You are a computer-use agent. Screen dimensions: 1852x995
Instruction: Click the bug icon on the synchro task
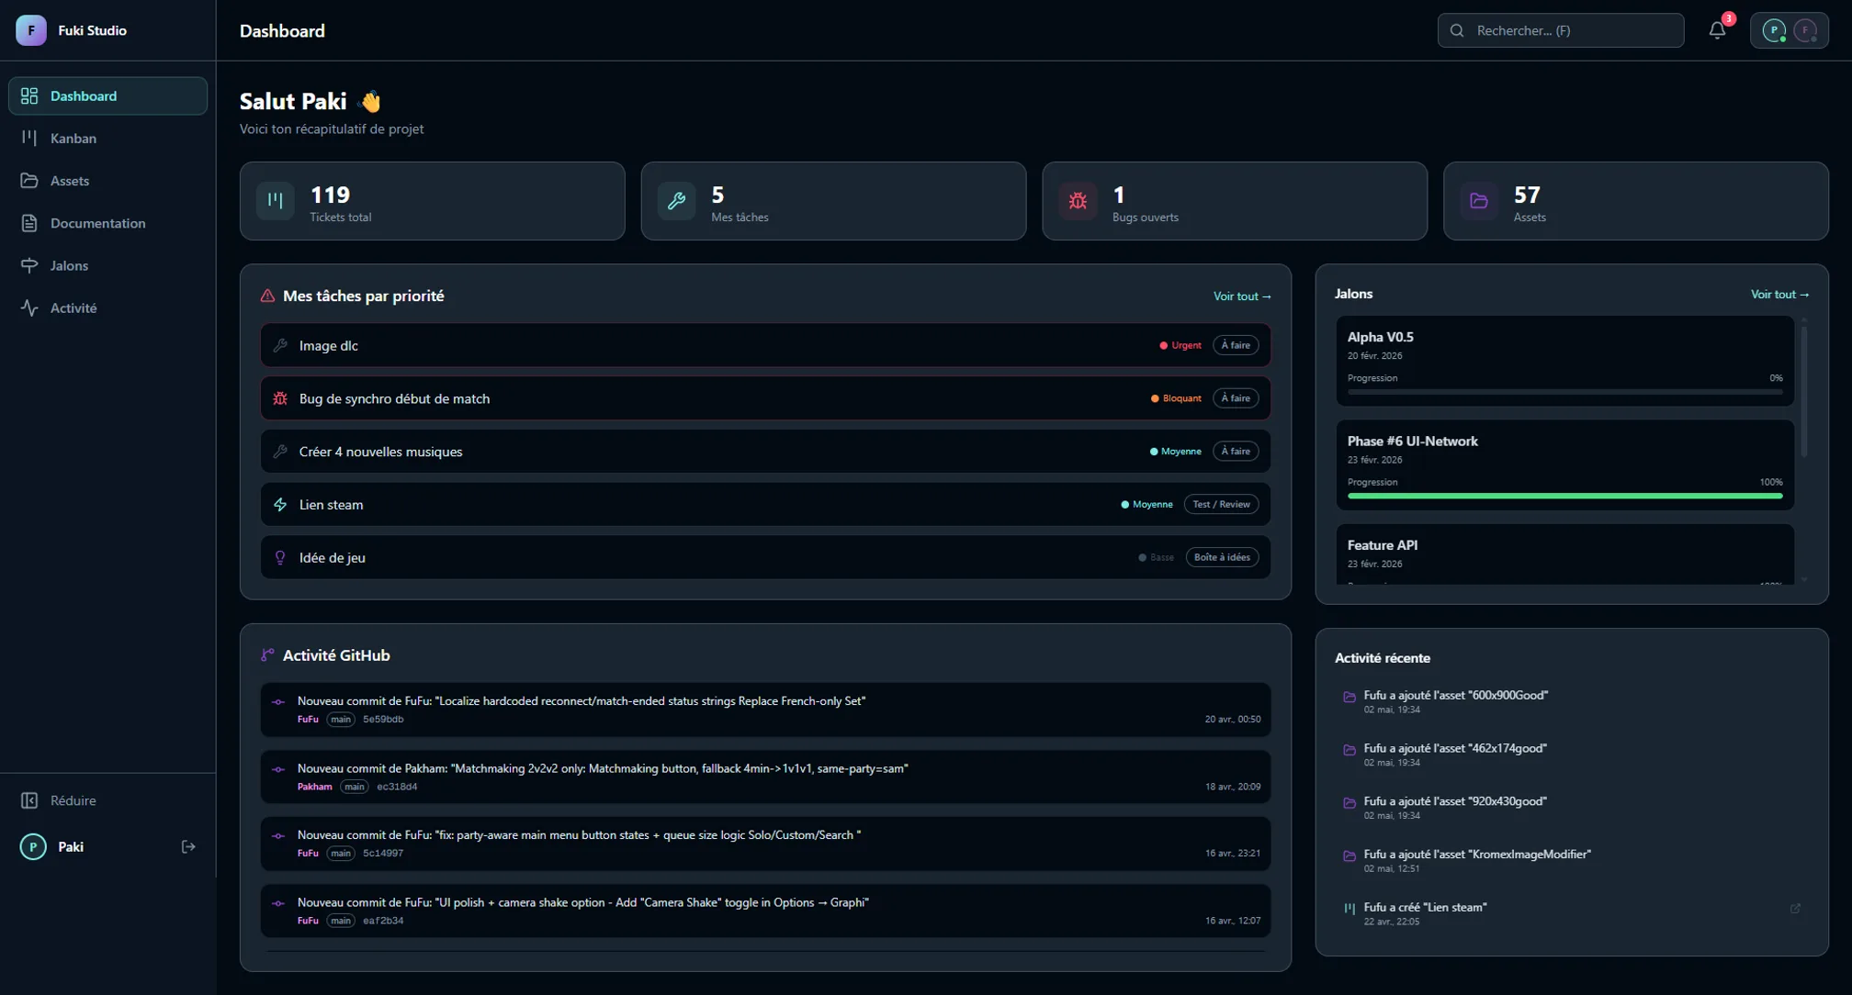[x=280, y=398]
